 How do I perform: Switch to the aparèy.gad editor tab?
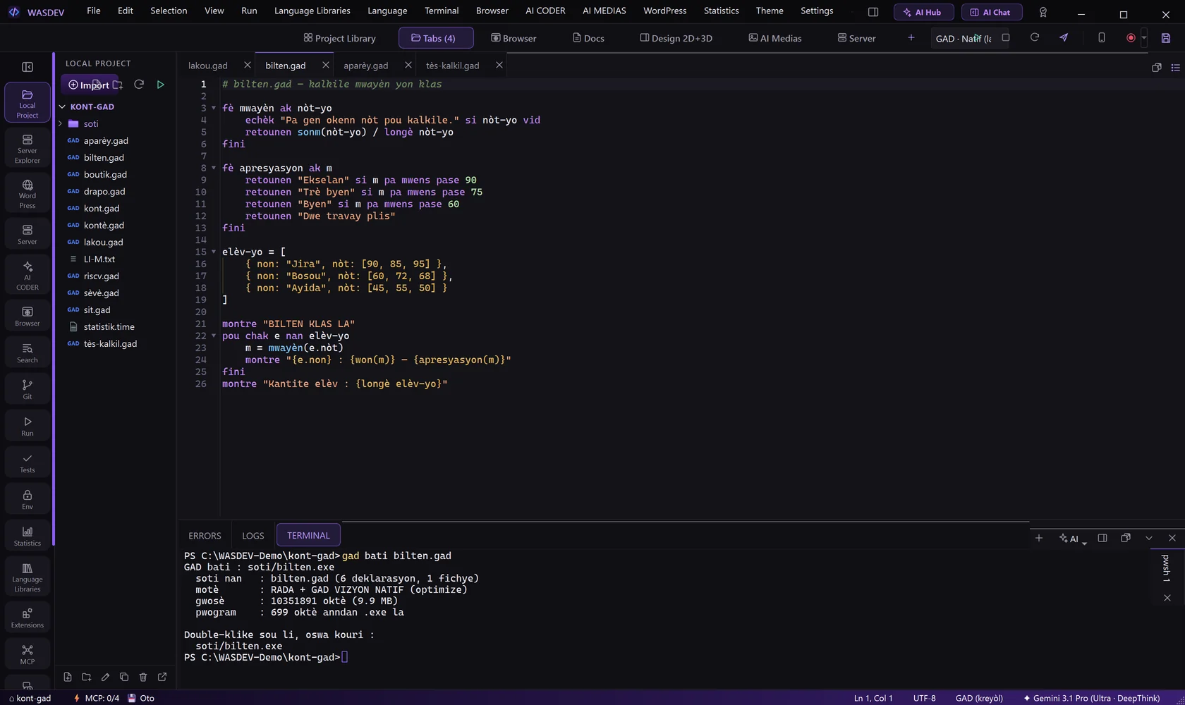click(365, 66)
